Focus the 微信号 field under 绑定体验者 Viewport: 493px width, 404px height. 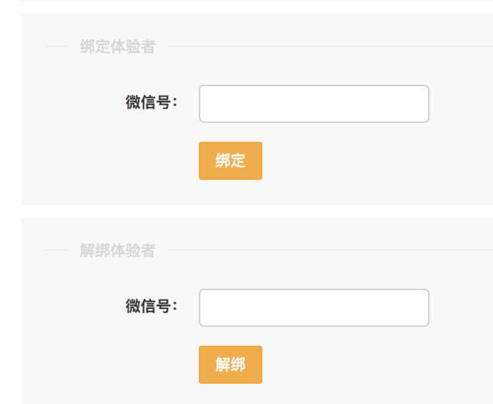314,104
